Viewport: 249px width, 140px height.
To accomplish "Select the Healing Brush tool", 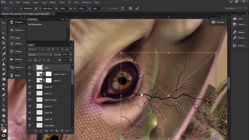I will [4, 54].
